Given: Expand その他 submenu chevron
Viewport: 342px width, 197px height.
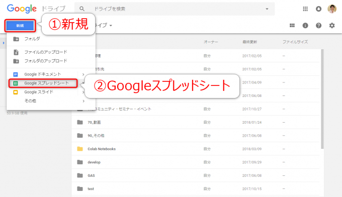Looking at the screenshot, I should 83,101.
